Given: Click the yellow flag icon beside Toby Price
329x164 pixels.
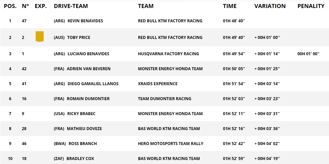Looking at the screenshot, I should [40, 37].
